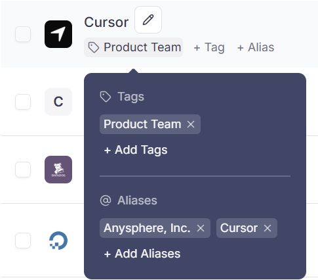
Task: Click the Aliases section header in popup
Action: point(129,200)
